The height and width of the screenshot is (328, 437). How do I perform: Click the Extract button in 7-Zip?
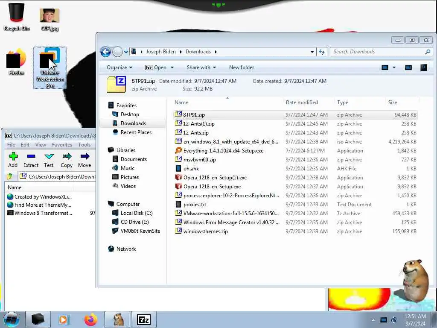(31, 160)
